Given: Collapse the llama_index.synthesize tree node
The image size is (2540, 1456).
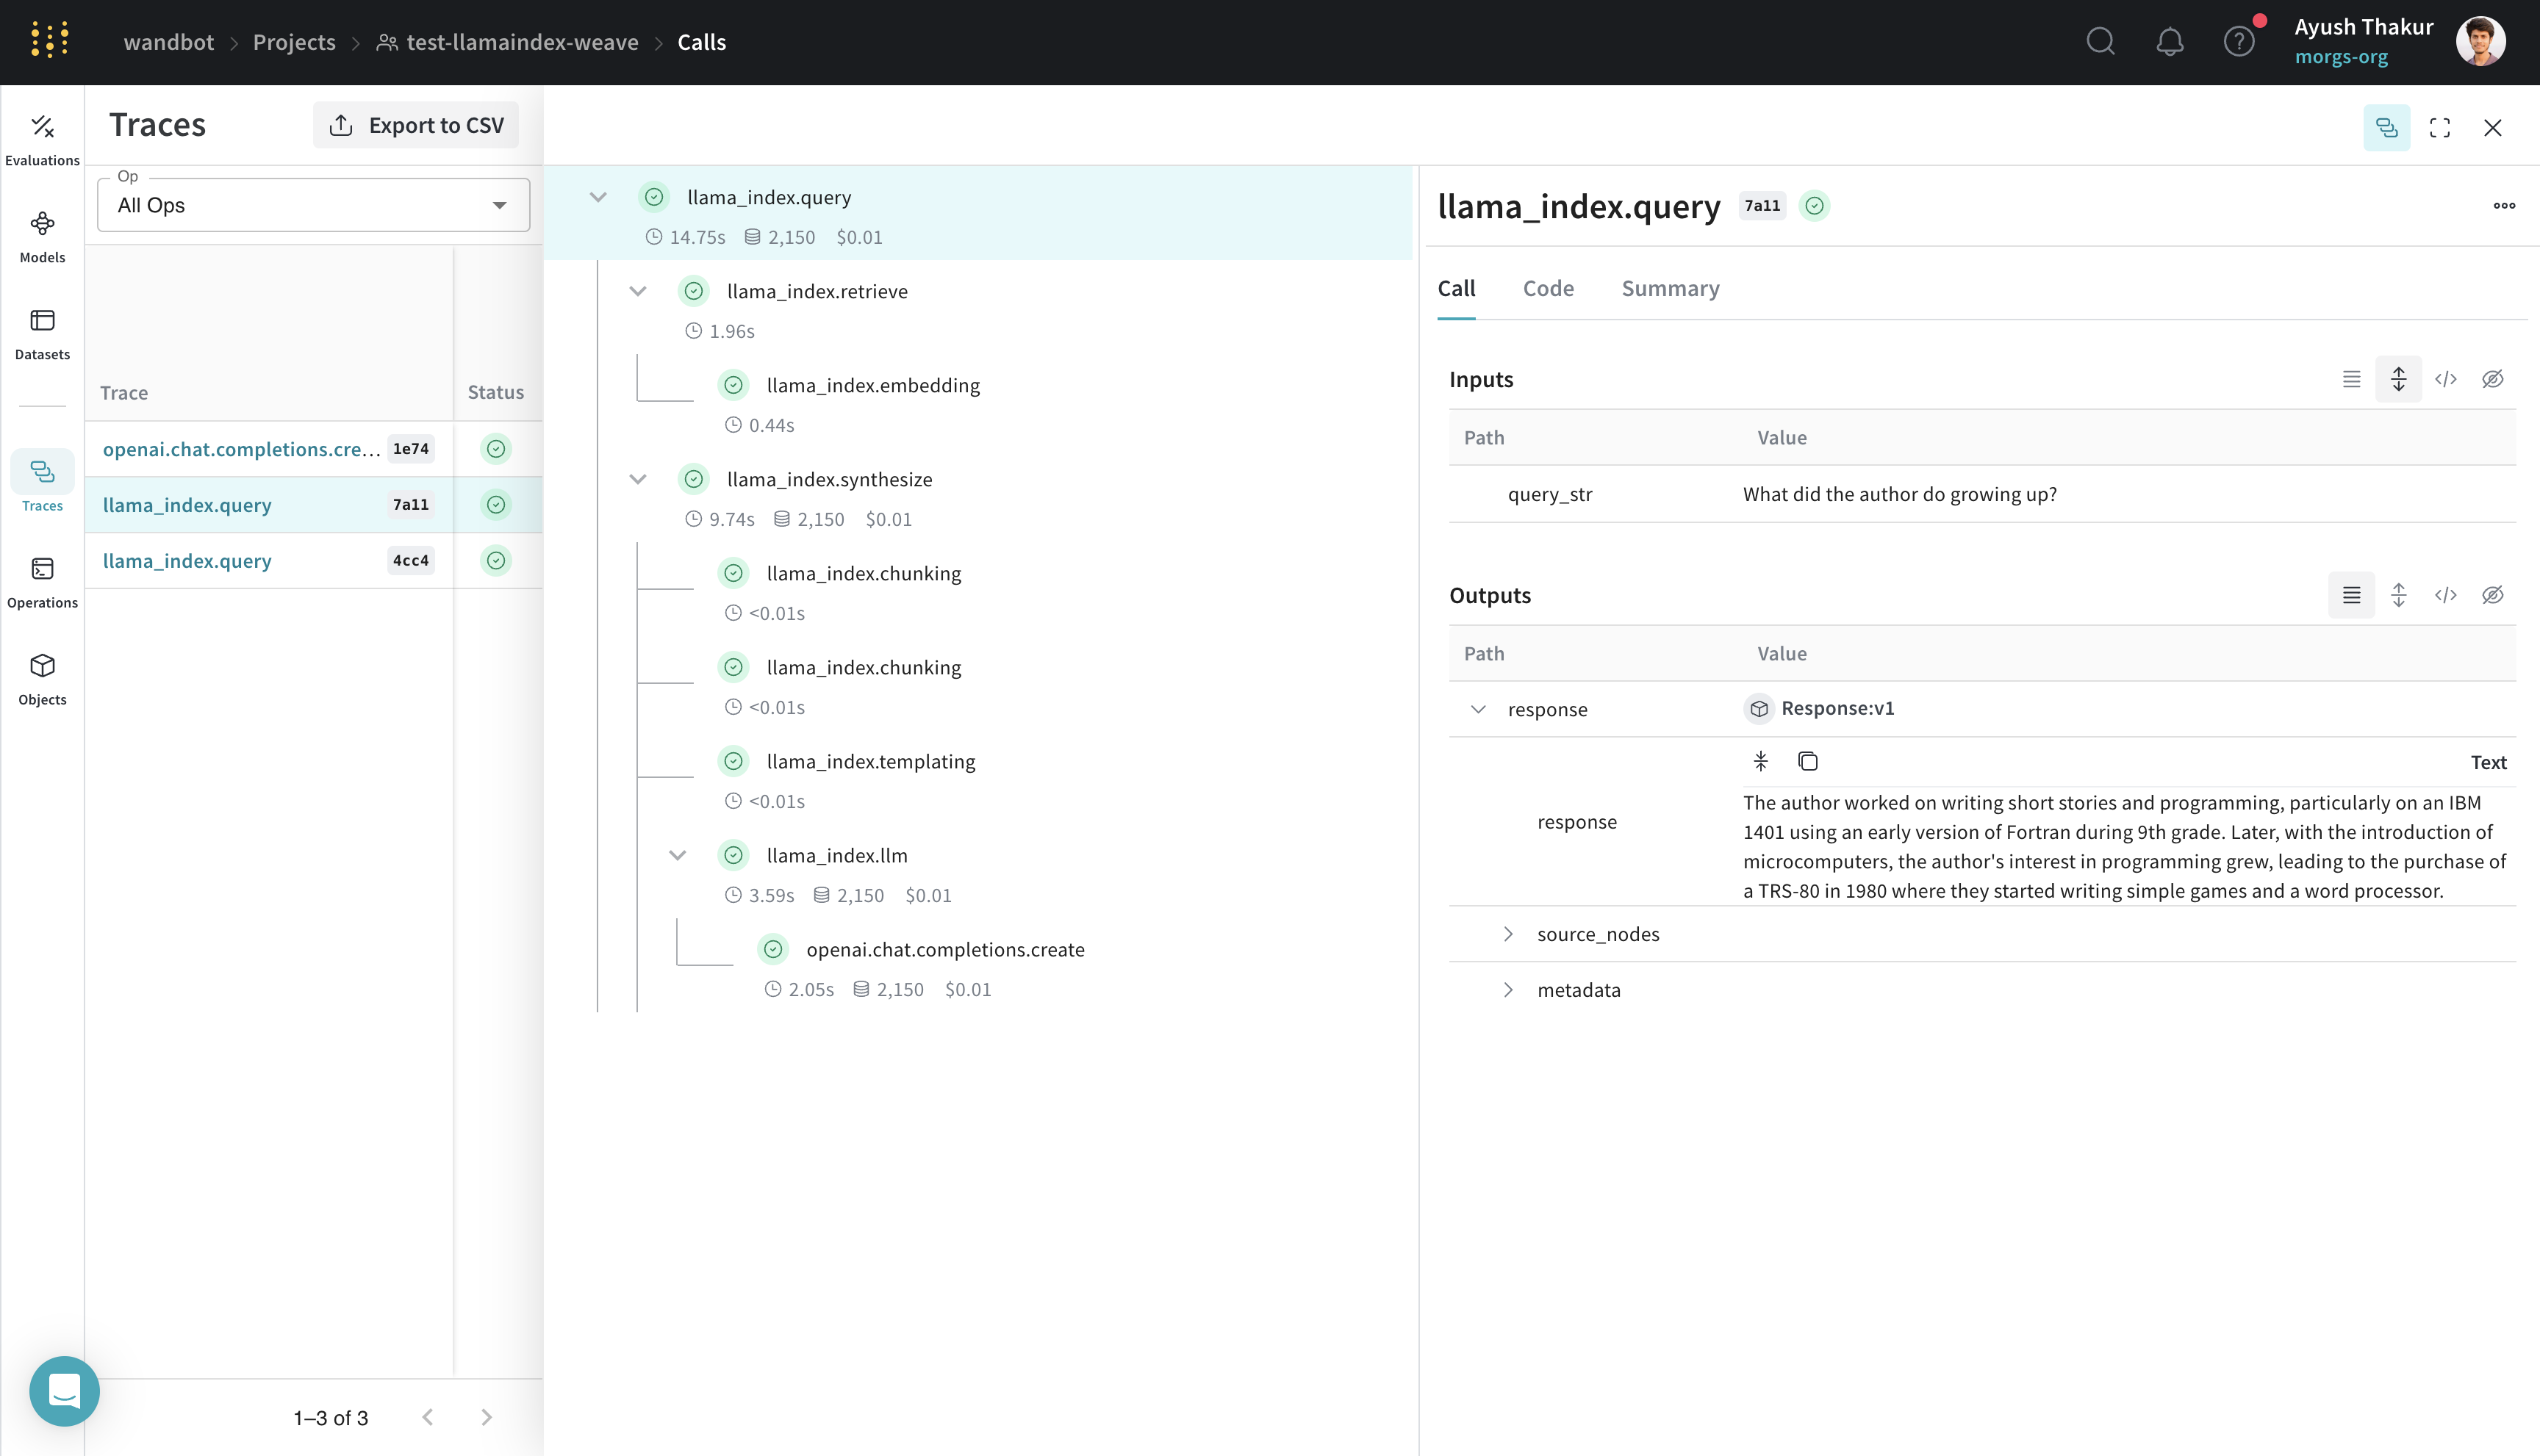Looking at the screenshot, I should point(638,479).
